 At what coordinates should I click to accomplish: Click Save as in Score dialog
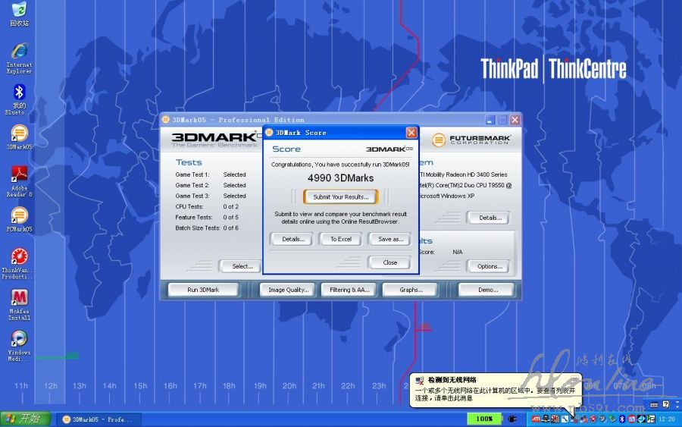pyautogui.click(x=389, y=239)
